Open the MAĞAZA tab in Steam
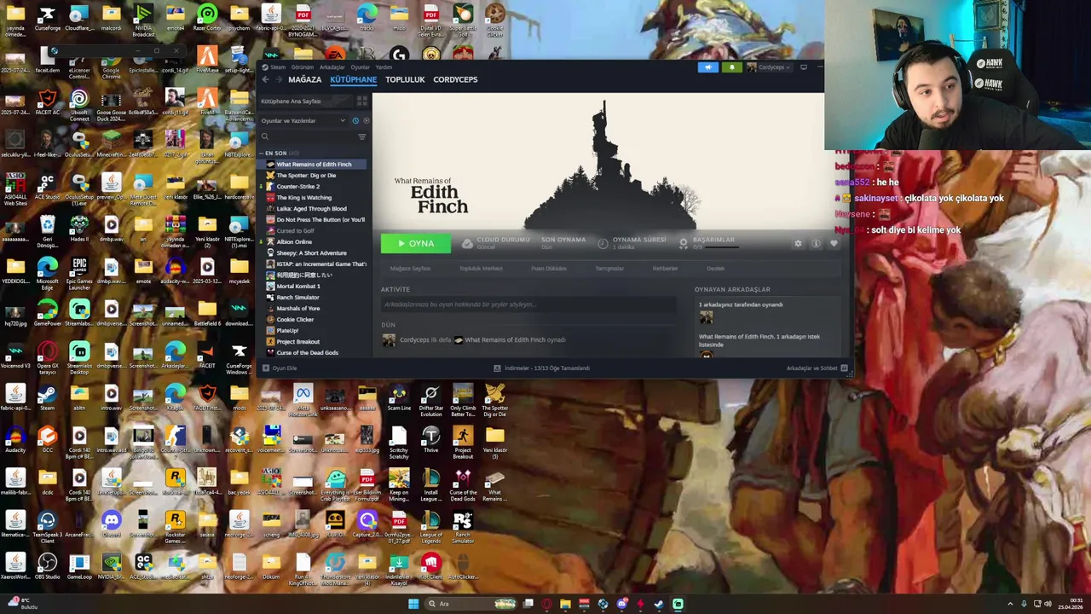1091x614 pixels. (304, 79)
